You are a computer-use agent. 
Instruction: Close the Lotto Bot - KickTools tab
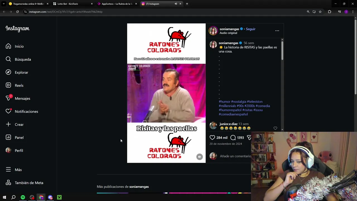coord(92,4)
